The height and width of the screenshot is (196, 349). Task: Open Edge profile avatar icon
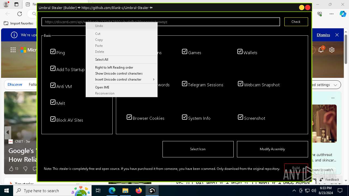tap(6, 4)
